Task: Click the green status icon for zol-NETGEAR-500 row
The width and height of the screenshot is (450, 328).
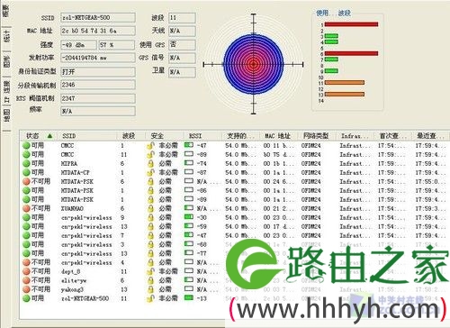Action: tap(26, 298)
